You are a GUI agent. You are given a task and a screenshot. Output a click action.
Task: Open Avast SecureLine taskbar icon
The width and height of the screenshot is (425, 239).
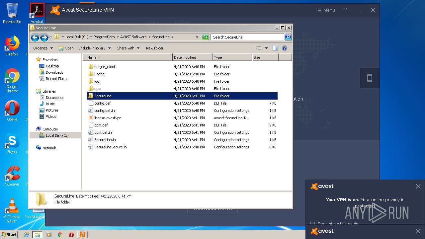[82, 235]
